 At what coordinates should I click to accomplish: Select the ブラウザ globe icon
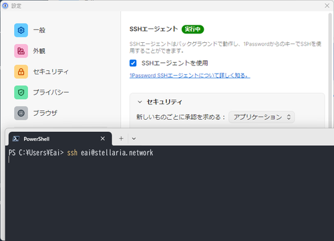(21, 113)
